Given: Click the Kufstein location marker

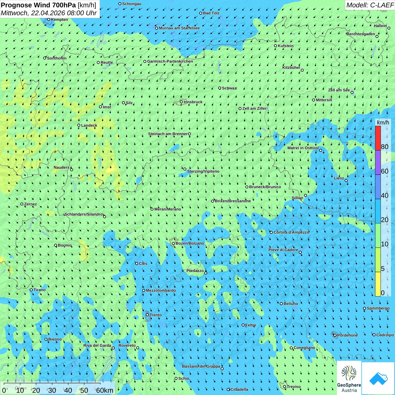Looking at the screenshot, I should [275, 46].
